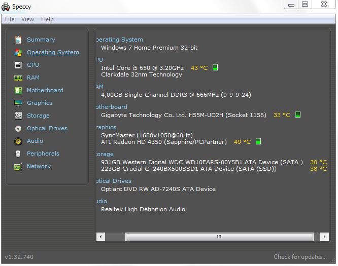Open the File menu
This screenshot has width=338, height=266.
10,19
